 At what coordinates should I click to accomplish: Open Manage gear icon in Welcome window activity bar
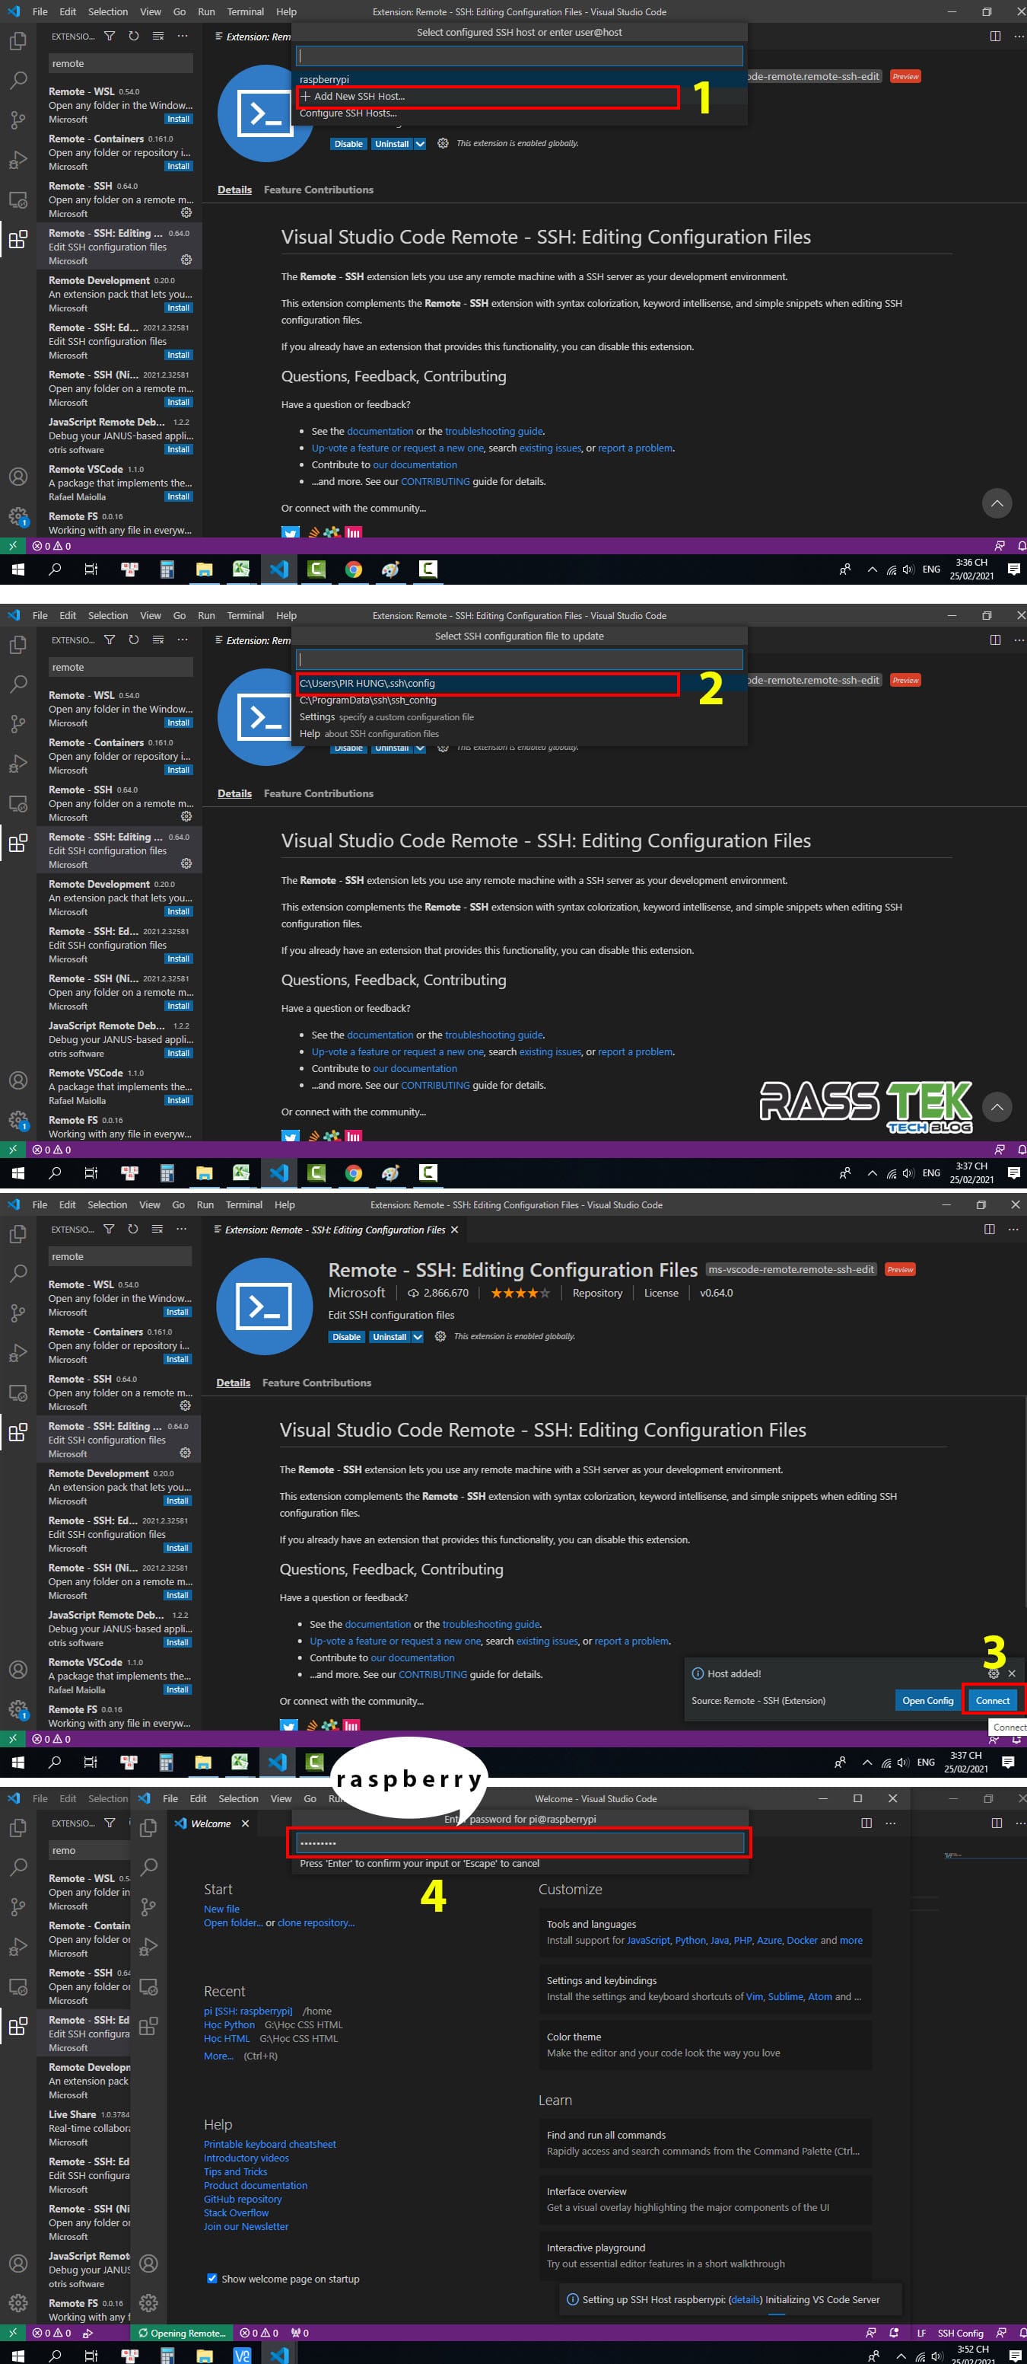click(148, 2302)
